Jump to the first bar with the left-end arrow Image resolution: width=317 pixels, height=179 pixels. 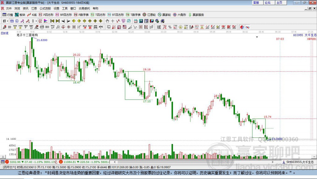point(52,21)
